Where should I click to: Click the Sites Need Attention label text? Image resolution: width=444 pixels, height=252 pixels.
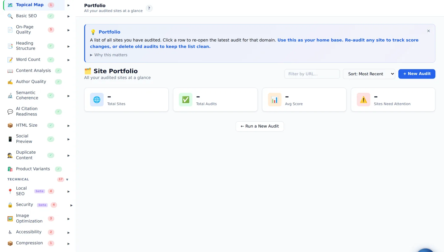392,104
